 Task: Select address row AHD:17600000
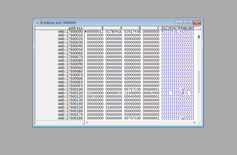70,31
